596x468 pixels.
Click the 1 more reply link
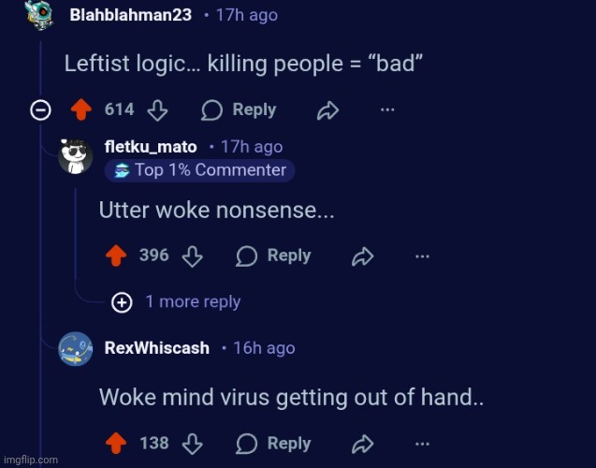193,302
